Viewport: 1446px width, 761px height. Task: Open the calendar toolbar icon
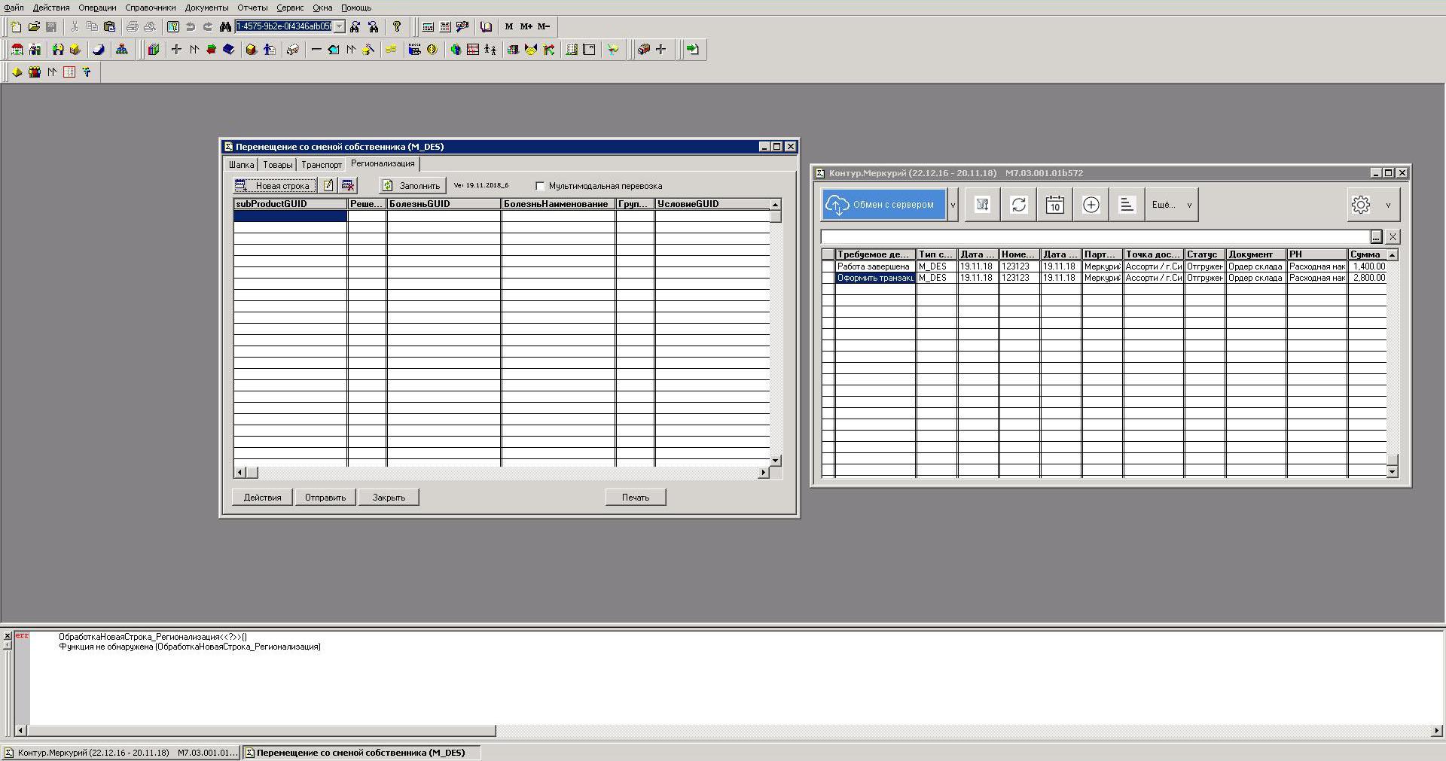point(445,26)
